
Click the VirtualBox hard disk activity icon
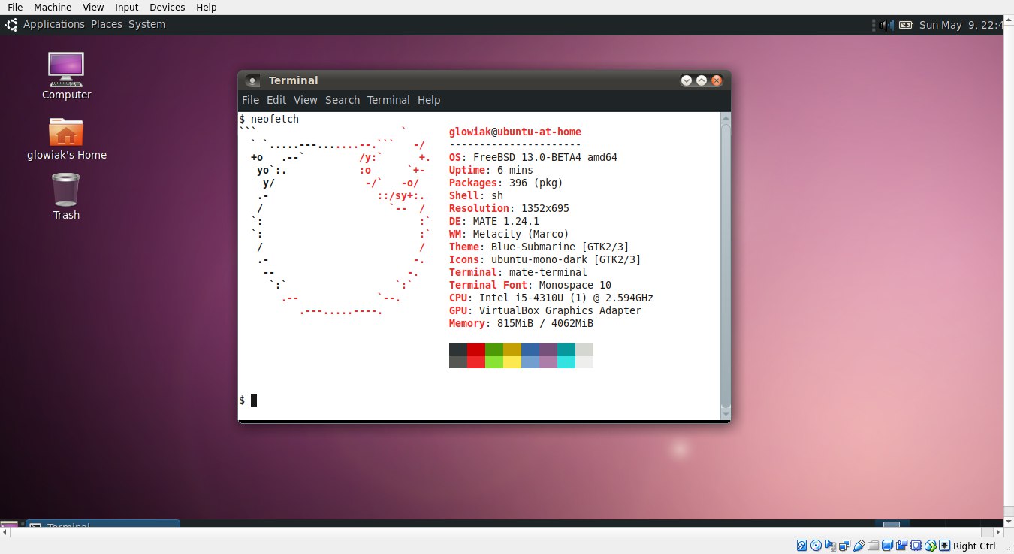[x=801, y=546]
